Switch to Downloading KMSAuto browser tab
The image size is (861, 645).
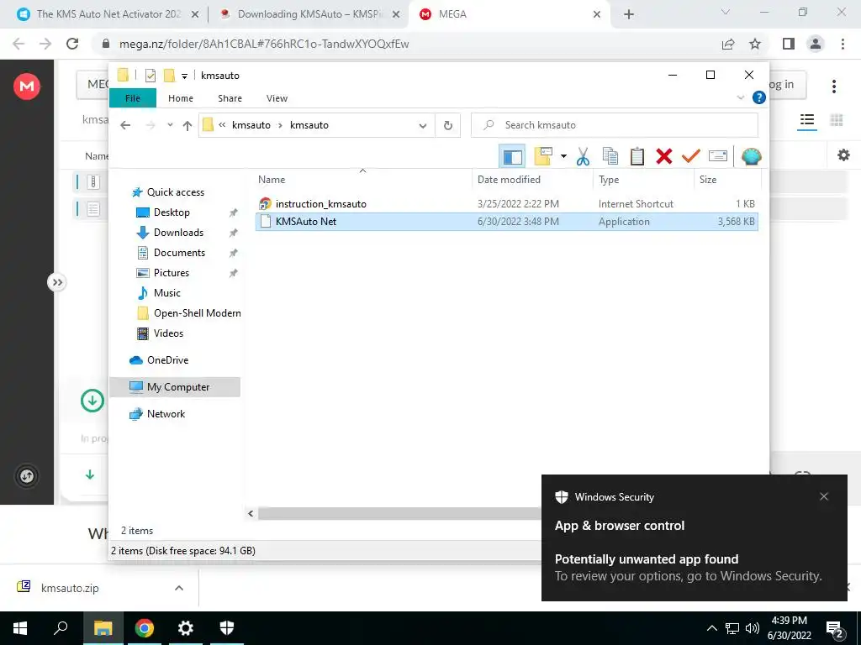[x=309, y=14]
